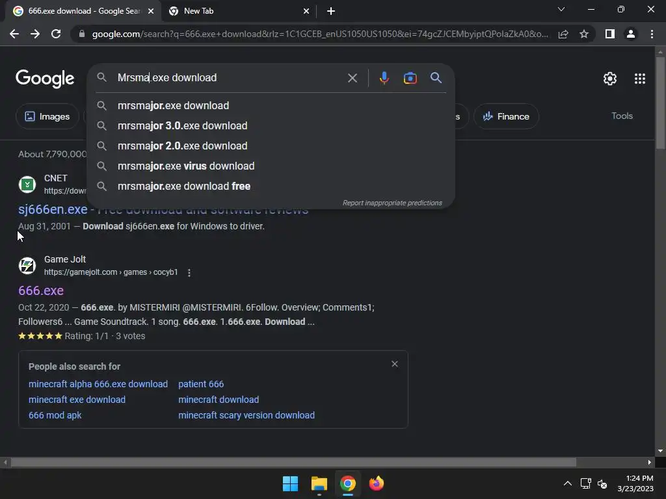
Task: Clear the search box text
Action: [x=352, y=78]
